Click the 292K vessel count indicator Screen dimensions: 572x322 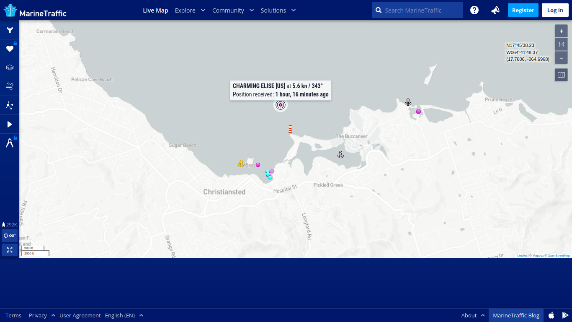[10, 225]
